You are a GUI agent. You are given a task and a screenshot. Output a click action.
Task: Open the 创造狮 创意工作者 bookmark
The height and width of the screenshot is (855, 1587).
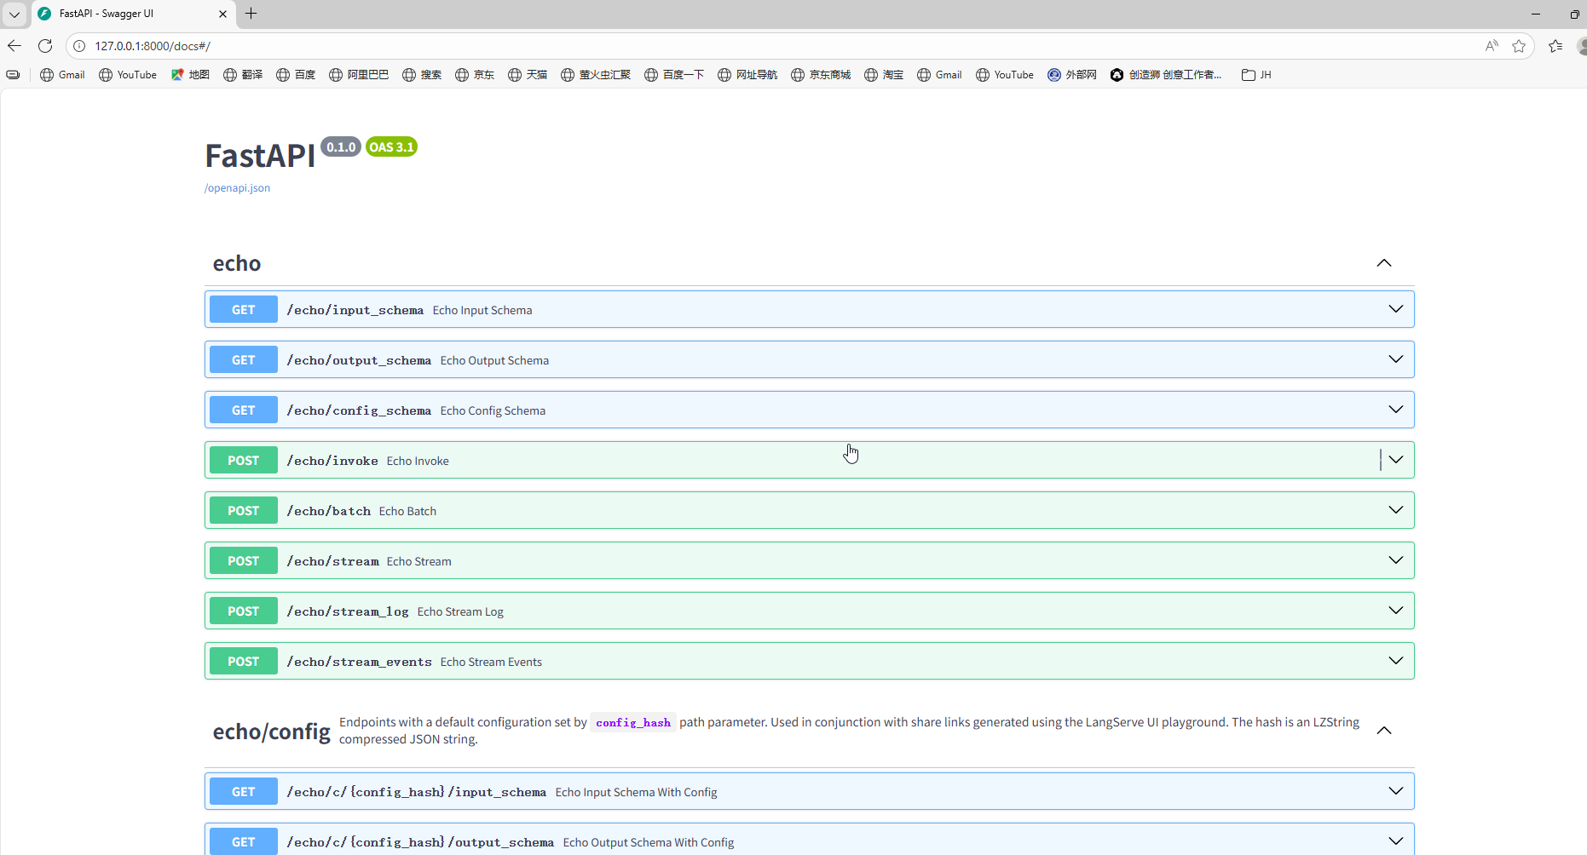(1166, 75)
